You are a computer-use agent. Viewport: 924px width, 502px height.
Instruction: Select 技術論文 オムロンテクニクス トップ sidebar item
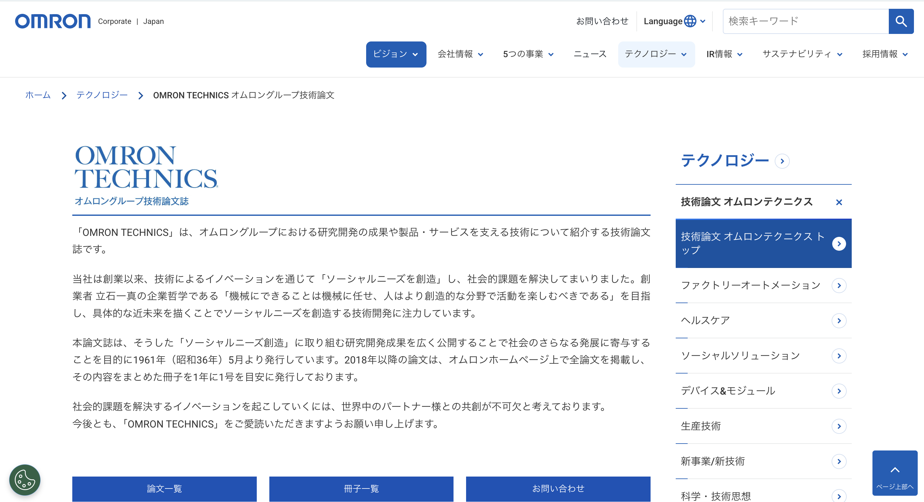(763, 243)
